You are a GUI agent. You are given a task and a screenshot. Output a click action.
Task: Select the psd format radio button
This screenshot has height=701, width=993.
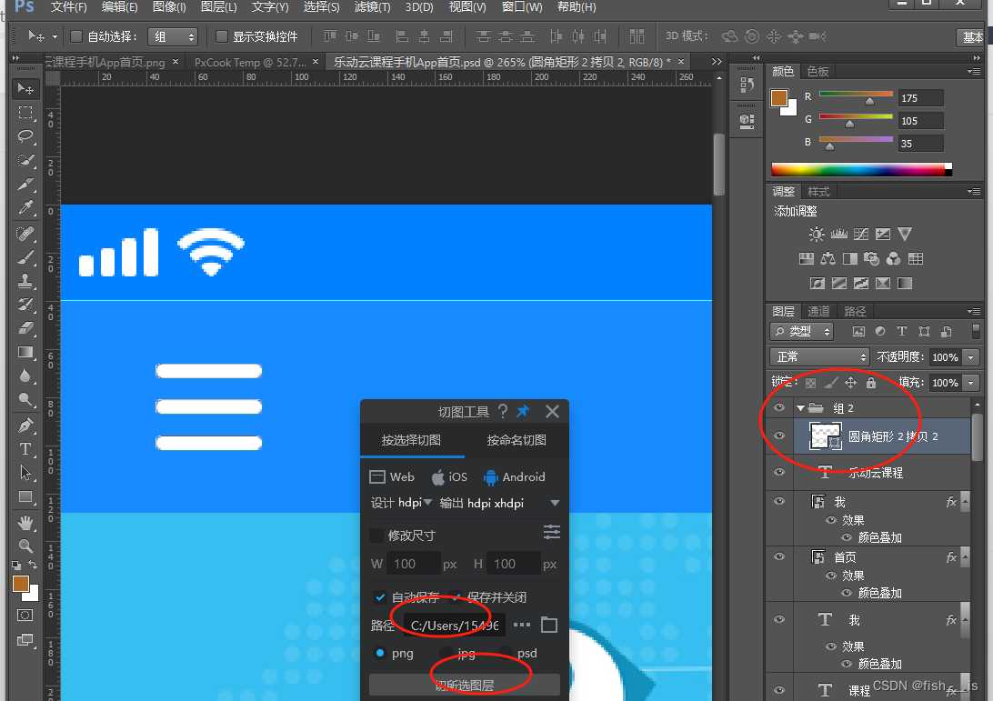point(506,653)
